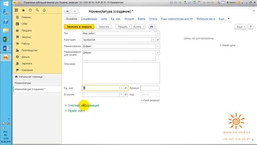Image resolution: width=257 pixels, height=145 pixels.
Task: Click the 1C app icon in taskbar
Action: (x=6, y=57)
